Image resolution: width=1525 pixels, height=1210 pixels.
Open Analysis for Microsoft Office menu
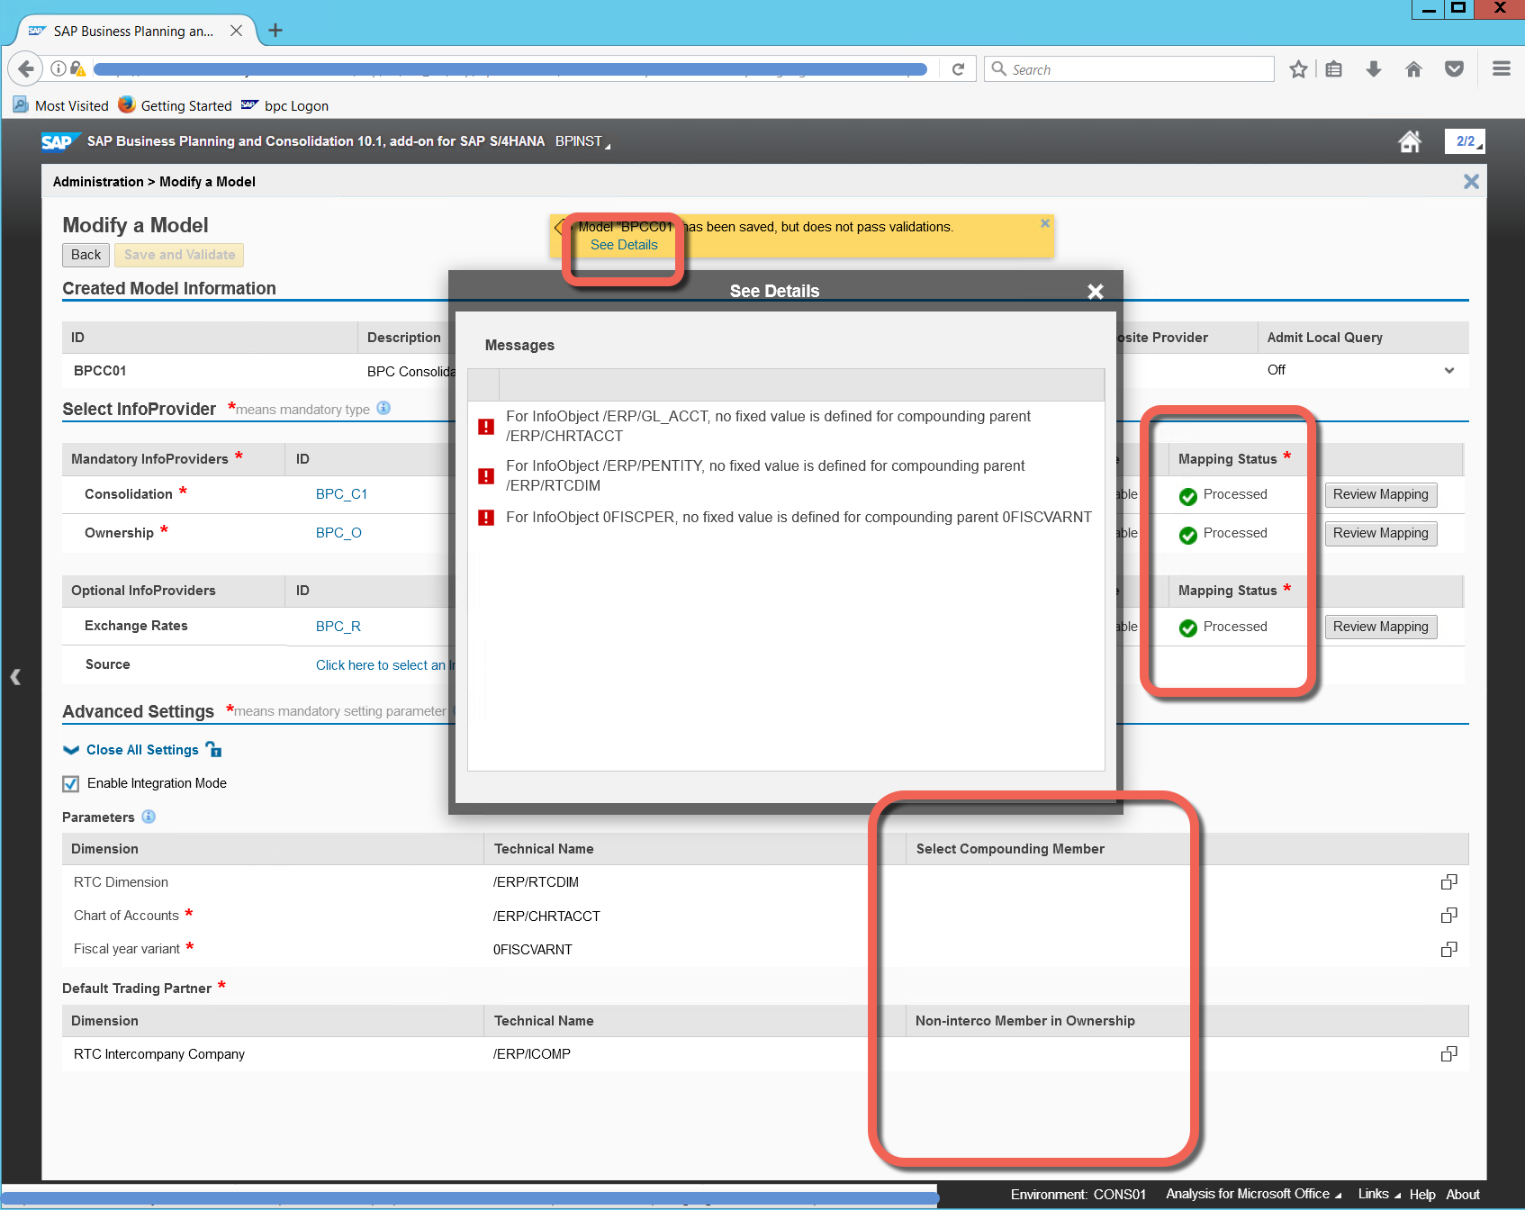pyautogui.click(x=1252, y=1194)
